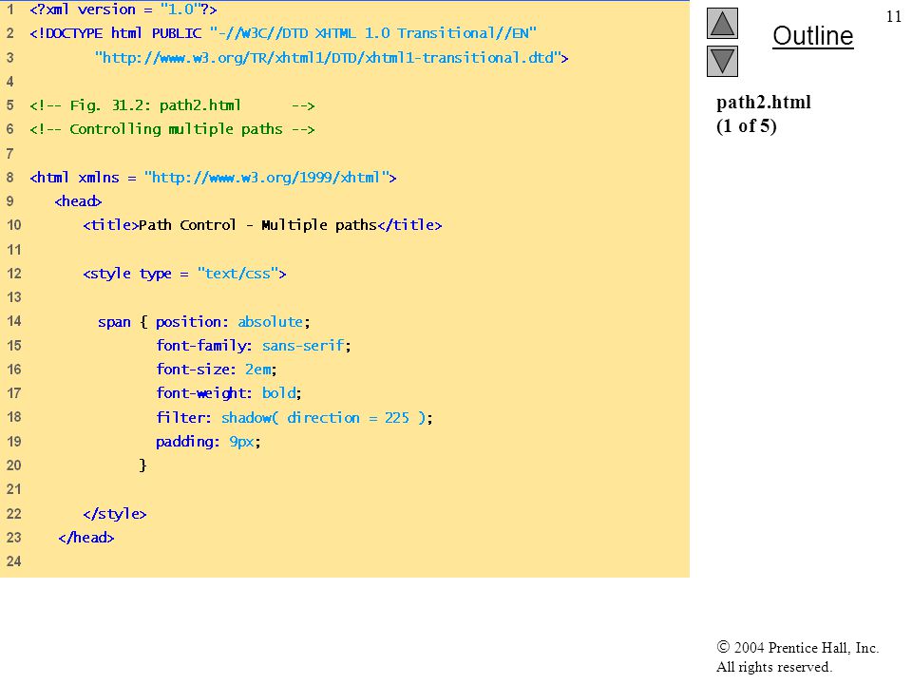
Task: Click the 2004 Prentice Hall copyright text
Action: [797, 647]
